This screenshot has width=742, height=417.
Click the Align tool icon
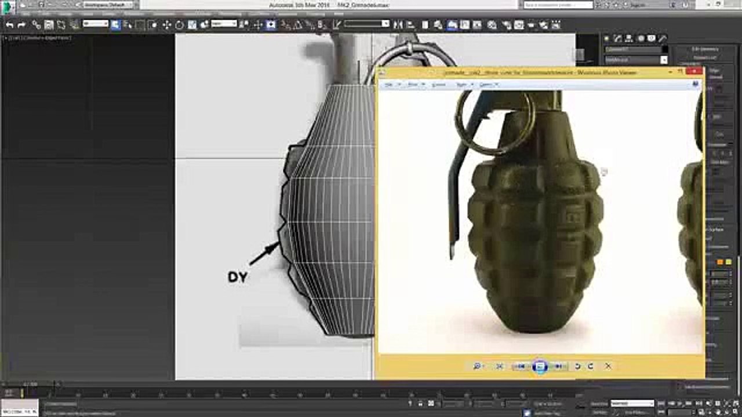coord(410,25)
